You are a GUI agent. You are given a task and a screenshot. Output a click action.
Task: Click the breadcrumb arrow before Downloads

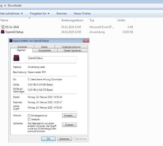click(5, 5)
